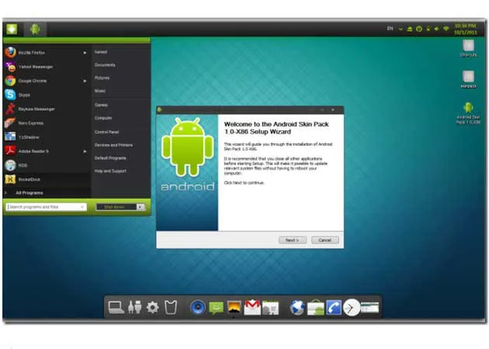This screenshot has height=349, width=489.
Task: Launch Mozilla Firefox from the Start menu
Action: [45, 53]
